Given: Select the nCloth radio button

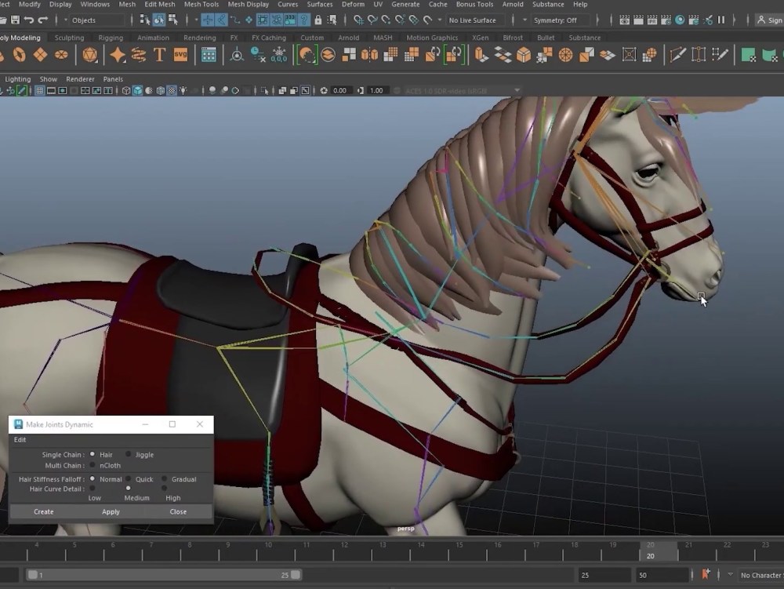Looking at the screenshot, I should pyautogui.click(x=93, y=465).
